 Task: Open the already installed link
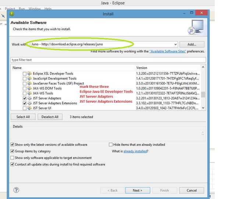point(135,151)
